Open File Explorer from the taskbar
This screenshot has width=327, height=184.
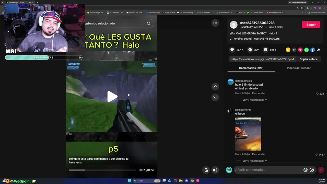(181, 181)
